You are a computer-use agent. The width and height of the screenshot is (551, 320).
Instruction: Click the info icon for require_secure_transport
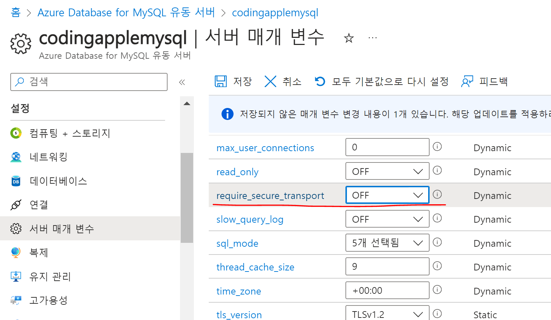tap(437, 194)
